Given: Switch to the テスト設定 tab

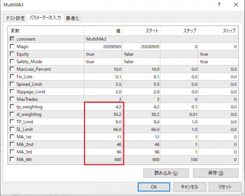Looking at the screenshot, I should pyautogui.click(x=15, y=18).
